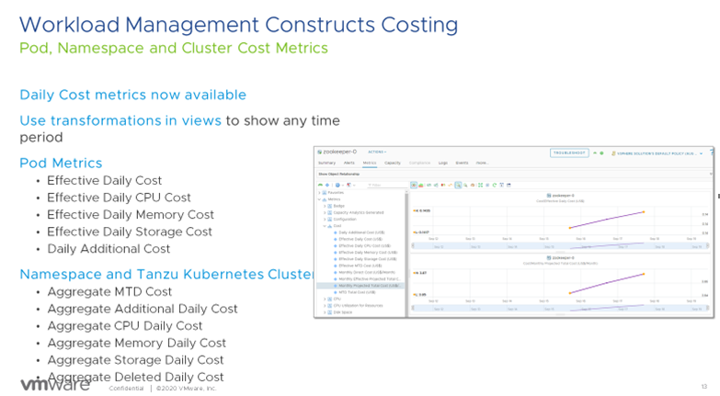This screenshot has width=720, height=396.
Task: Click the orange pan hand icon in chart toolbar
Action: click(473, 185)
